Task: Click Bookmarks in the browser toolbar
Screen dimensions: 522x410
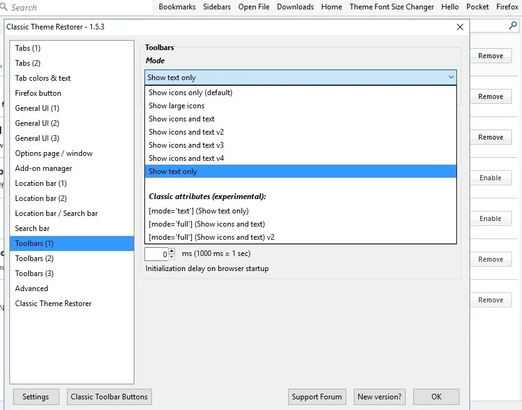Action: click(x=177, y=7)
